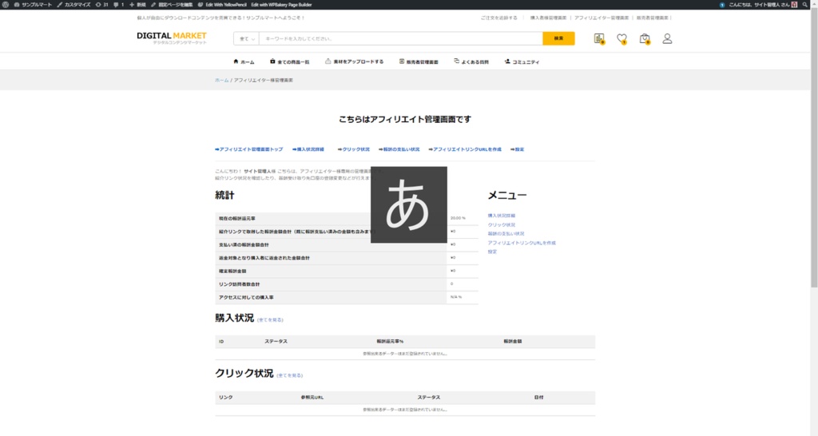Open the shopping bag cart icon
Viewport: 818px width, 436px height.
pyautogui.click(x=645, y=38)
